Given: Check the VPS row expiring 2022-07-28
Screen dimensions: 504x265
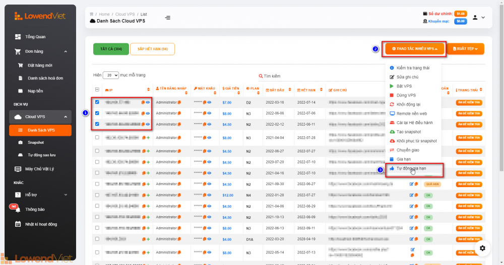Looking at the screenshot, I should 97,137.
